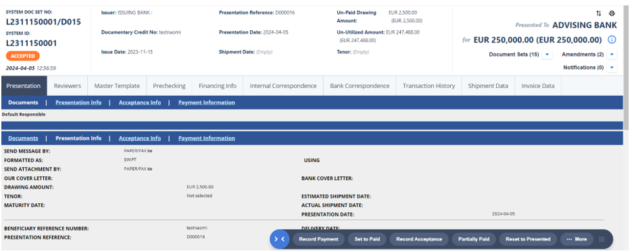The width and height of the screenshot is (632, 251).
Task: Grab the action bar drag handle
Action: [x=602, y=240]
